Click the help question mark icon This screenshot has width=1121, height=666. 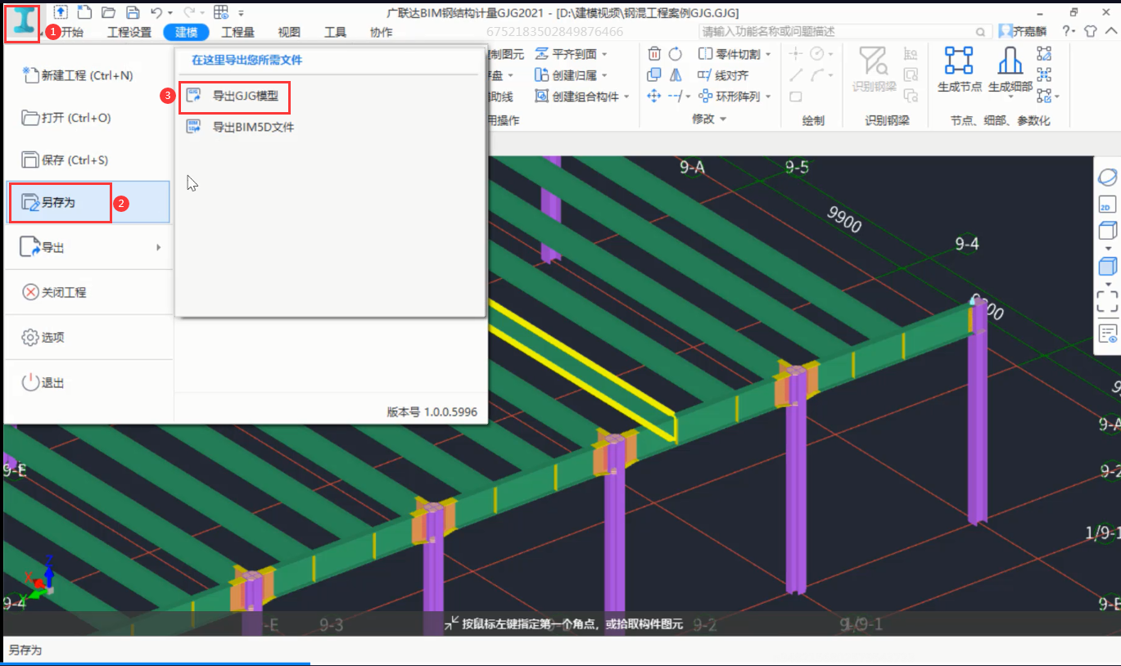(x=1065, y=31)
